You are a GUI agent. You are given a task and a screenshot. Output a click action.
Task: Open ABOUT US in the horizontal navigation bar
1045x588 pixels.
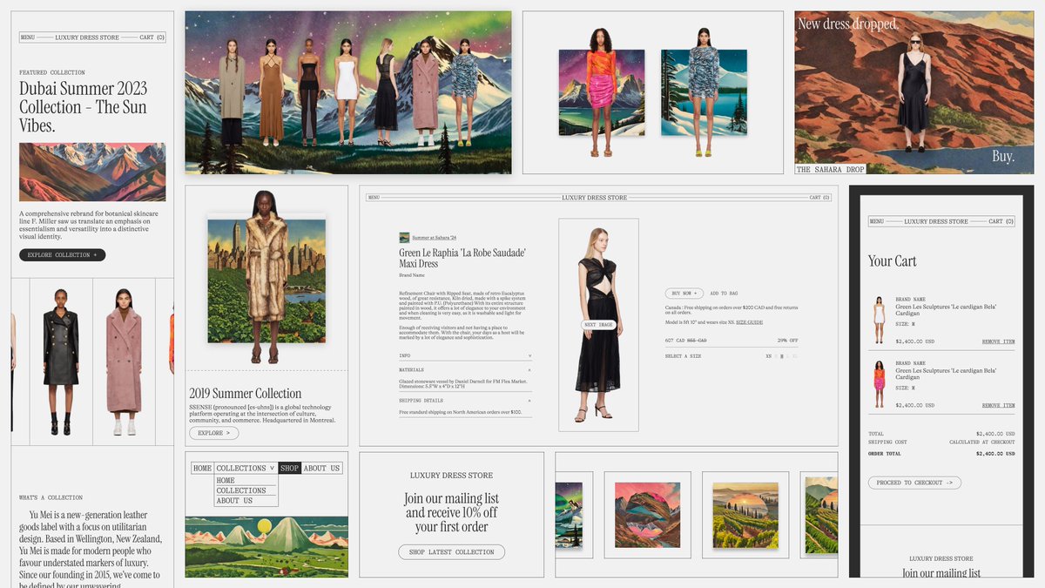pyautogui.click(x=321, y=469)
